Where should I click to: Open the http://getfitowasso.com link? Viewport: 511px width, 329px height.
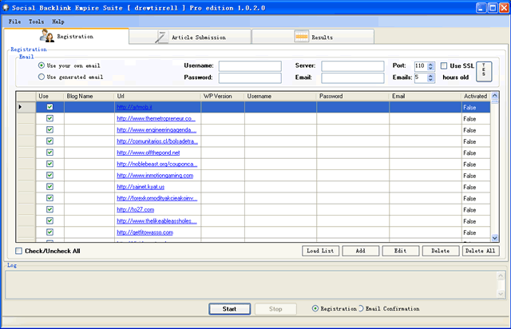point(145,232)
